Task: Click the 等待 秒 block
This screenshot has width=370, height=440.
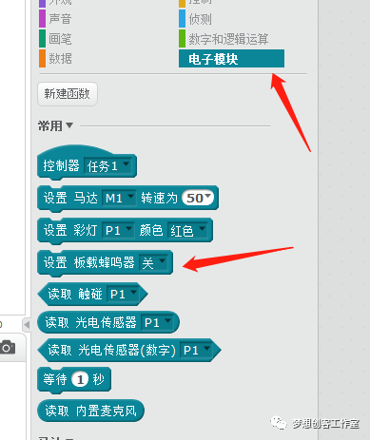Action: [74, 380]
